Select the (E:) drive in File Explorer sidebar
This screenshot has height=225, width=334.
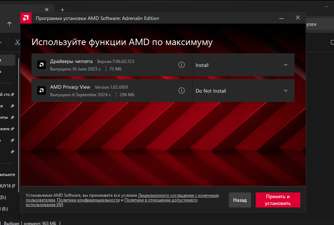click(x=4, y=209)
